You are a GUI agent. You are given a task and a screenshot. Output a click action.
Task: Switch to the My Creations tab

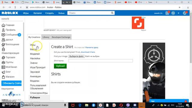(x=34, y=37)
